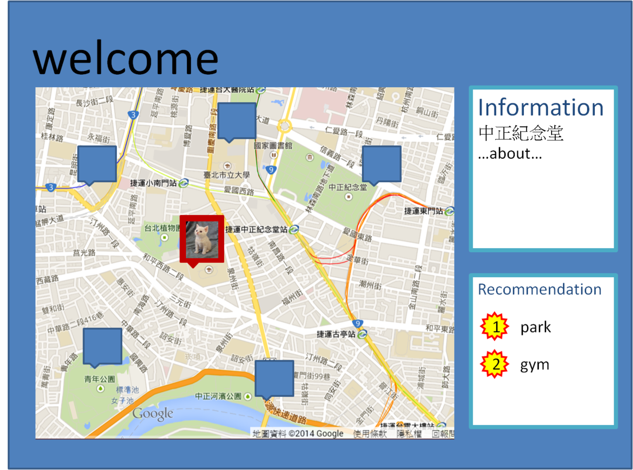
Task: Click 中正河濱公園 tree icon
Action: pyautogui.click(x=248, y=396)
